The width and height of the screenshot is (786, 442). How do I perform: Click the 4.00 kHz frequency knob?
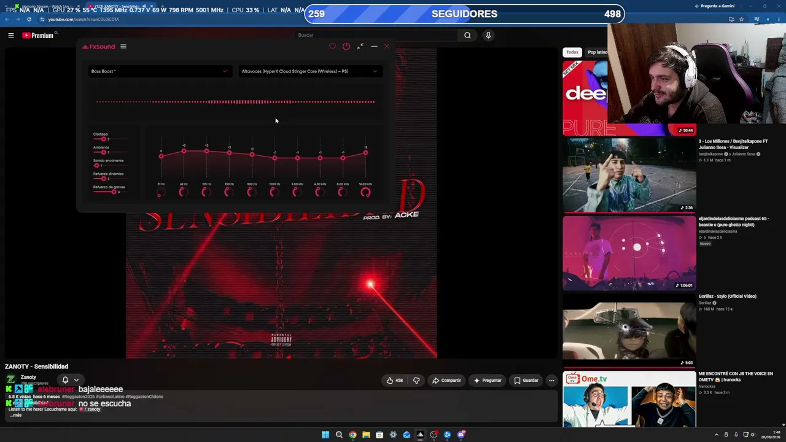pyautogui.click(x=320, y=193)
